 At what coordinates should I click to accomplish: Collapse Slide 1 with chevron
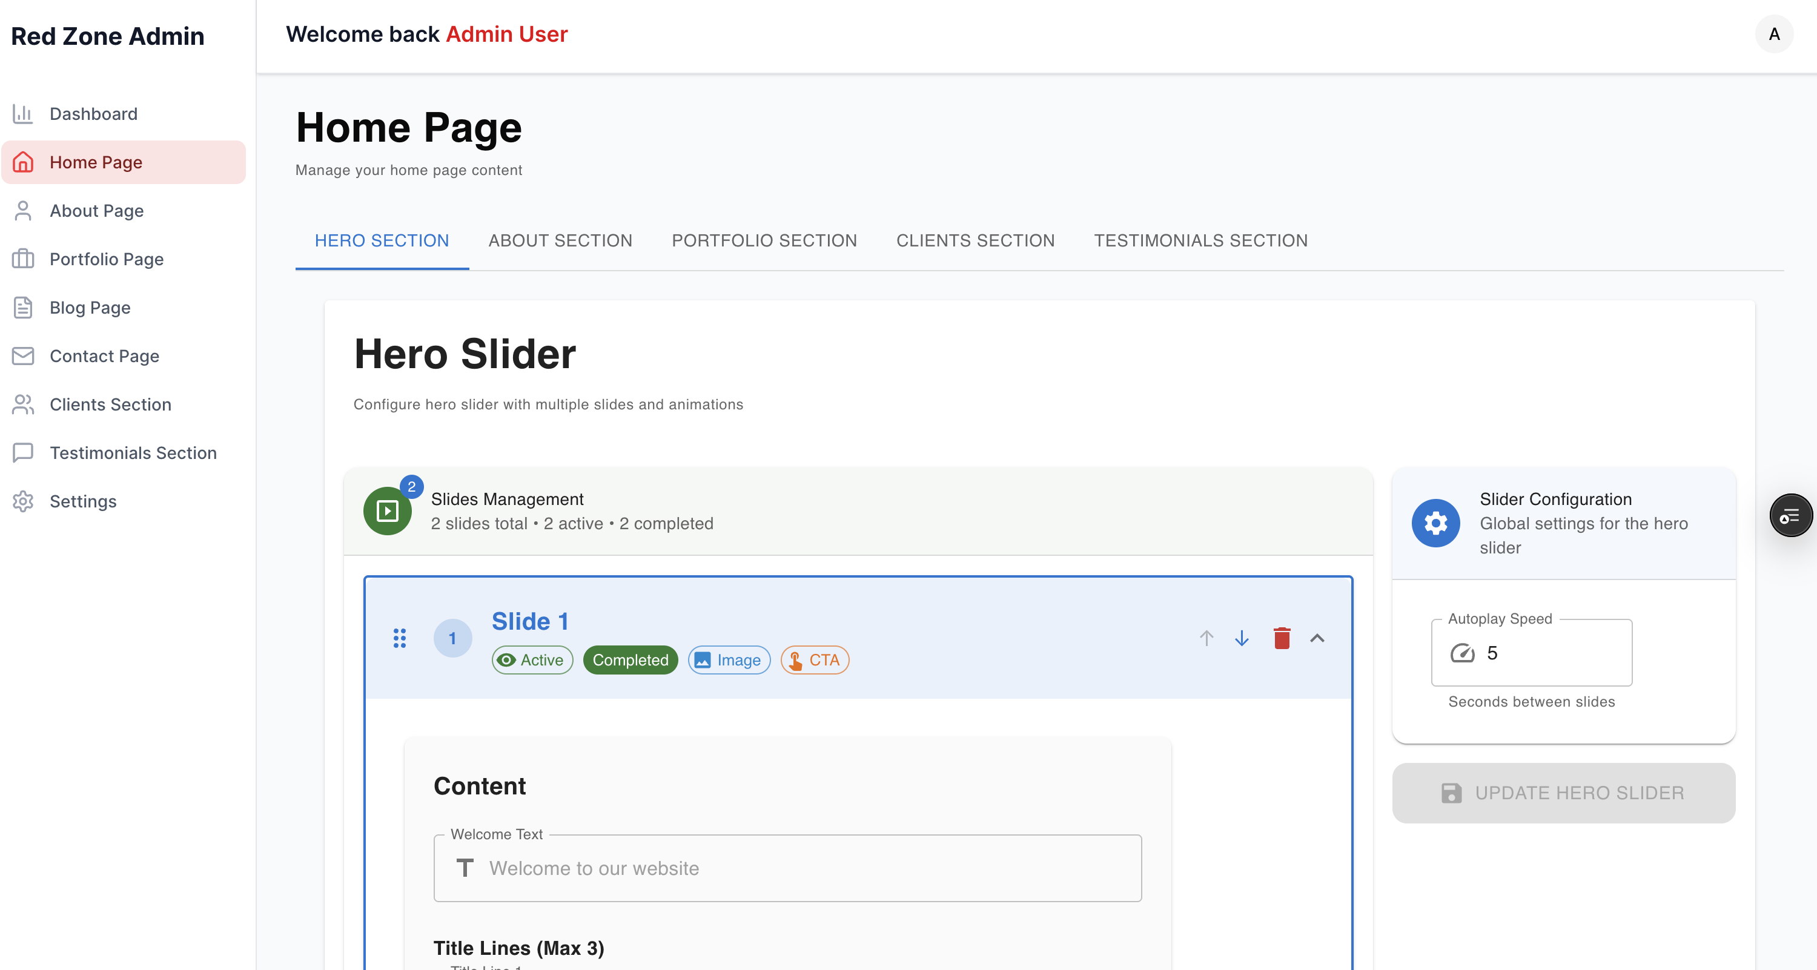coord(1317,638)
